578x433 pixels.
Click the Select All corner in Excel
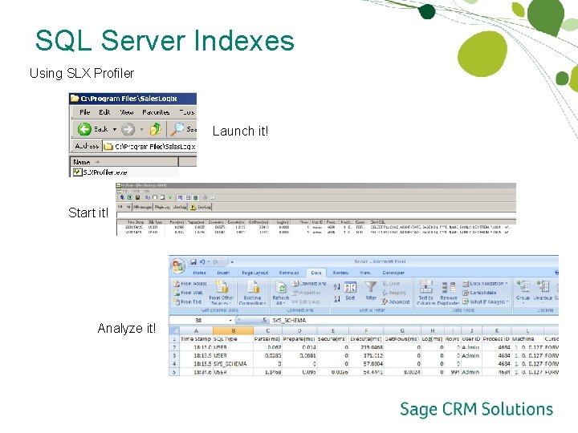[174, 330]
